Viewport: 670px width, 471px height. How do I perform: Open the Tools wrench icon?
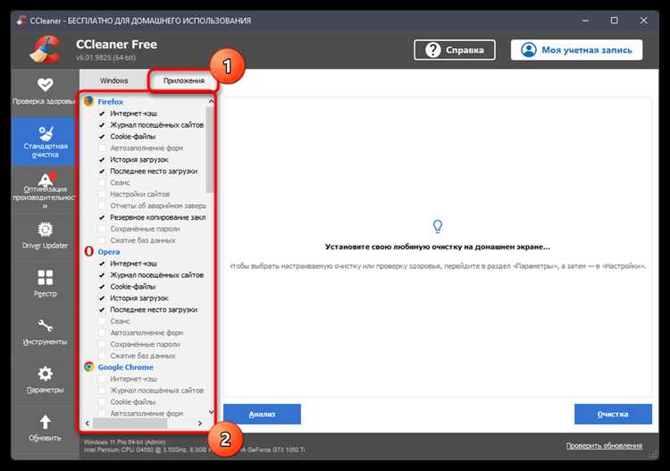45,325
